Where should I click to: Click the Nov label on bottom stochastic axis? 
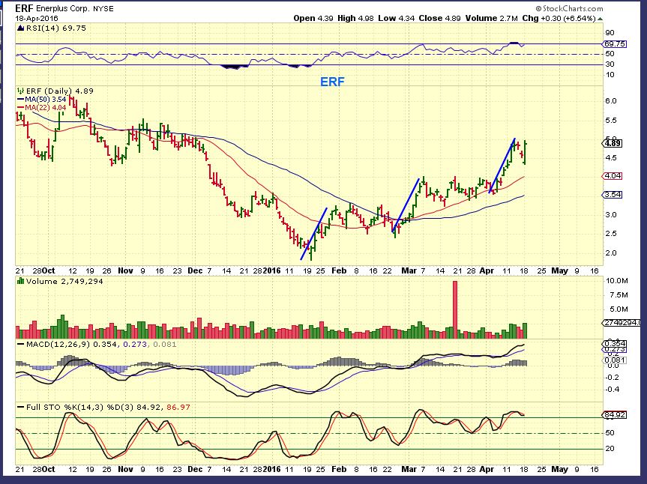125,470
